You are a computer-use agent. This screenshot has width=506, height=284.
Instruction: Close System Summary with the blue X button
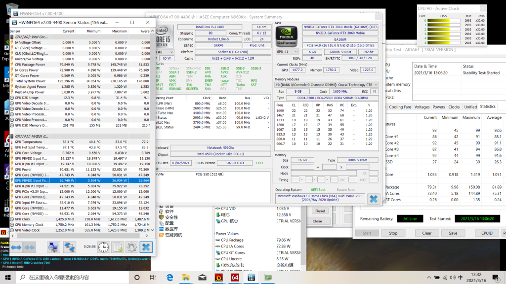pos(374,199)
